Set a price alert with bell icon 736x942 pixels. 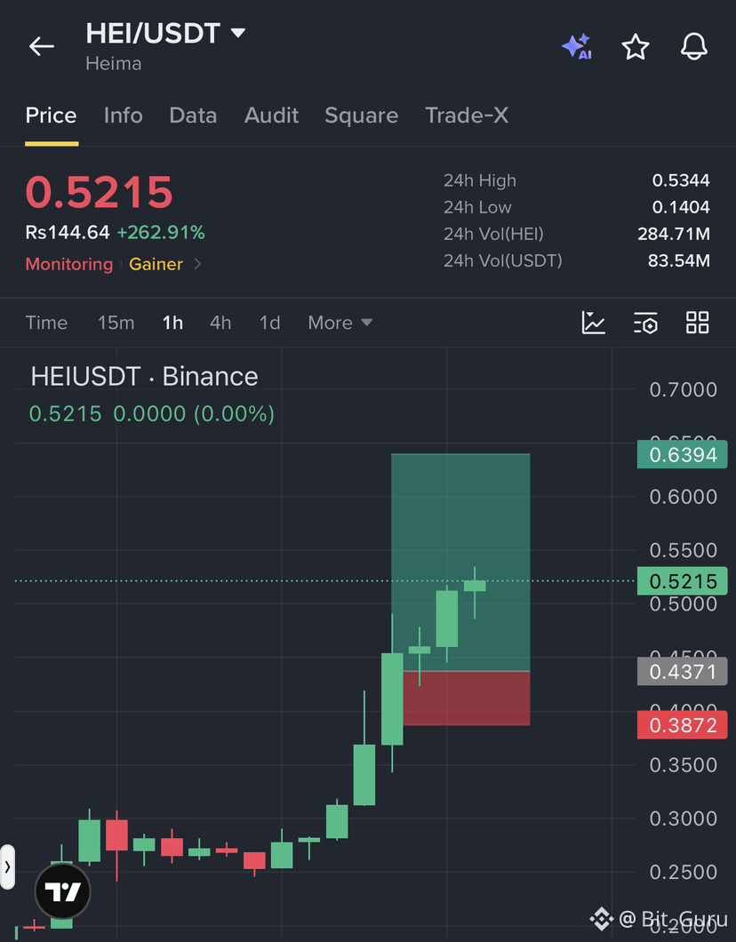(x=694, y=47)
